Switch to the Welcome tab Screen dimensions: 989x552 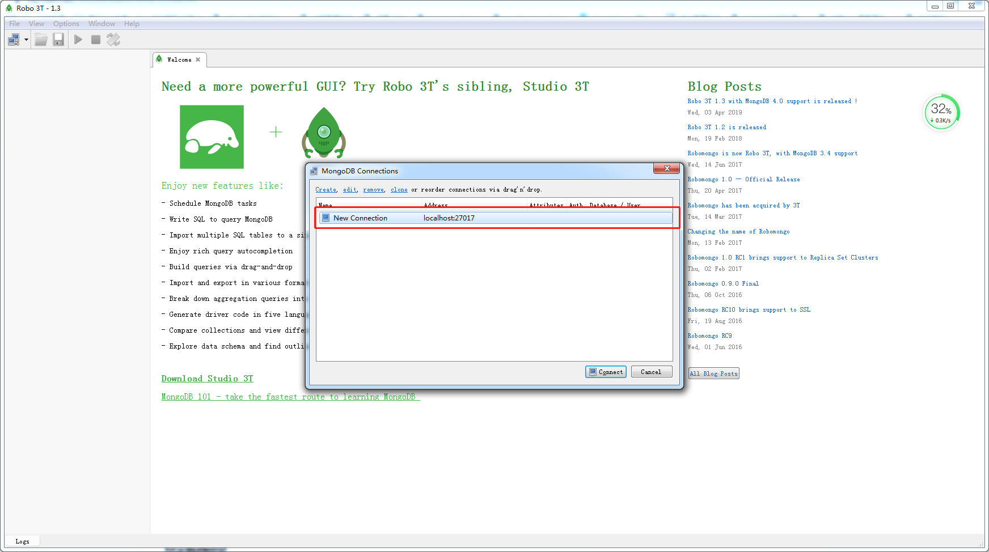coord(179,59)
